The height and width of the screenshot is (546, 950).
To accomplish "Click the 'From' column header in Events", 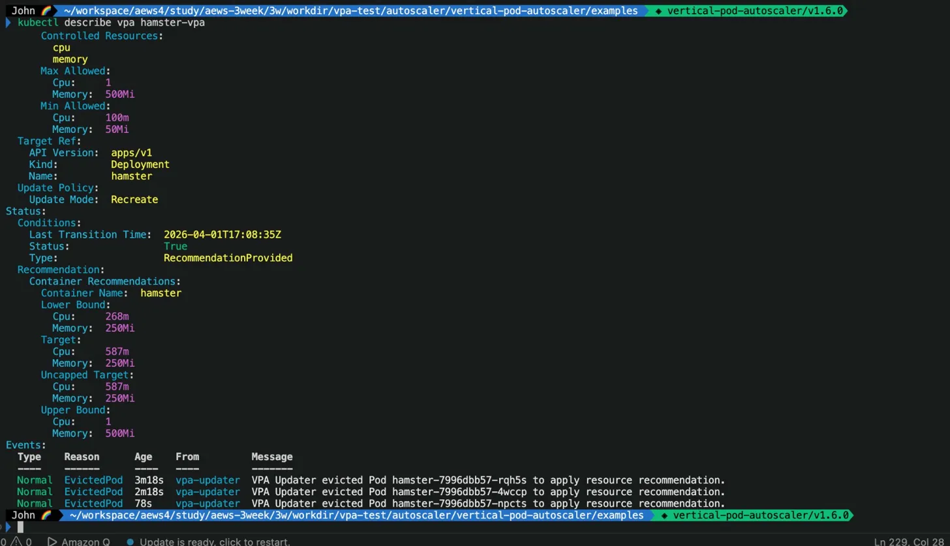I will (187, 457).
